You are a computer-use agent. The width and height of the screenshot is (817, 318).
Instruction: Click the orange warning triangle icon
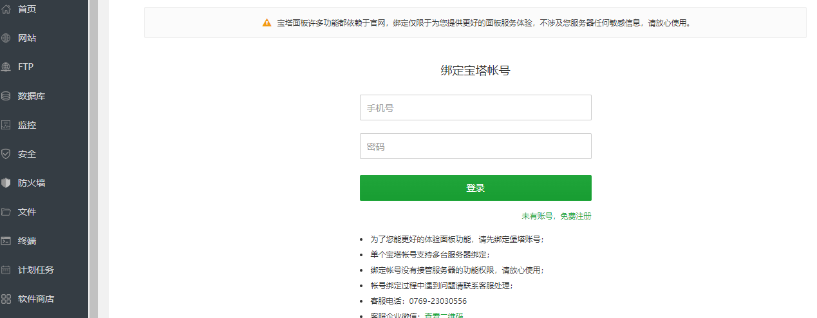pyautogui.click(x=267, y=23)
